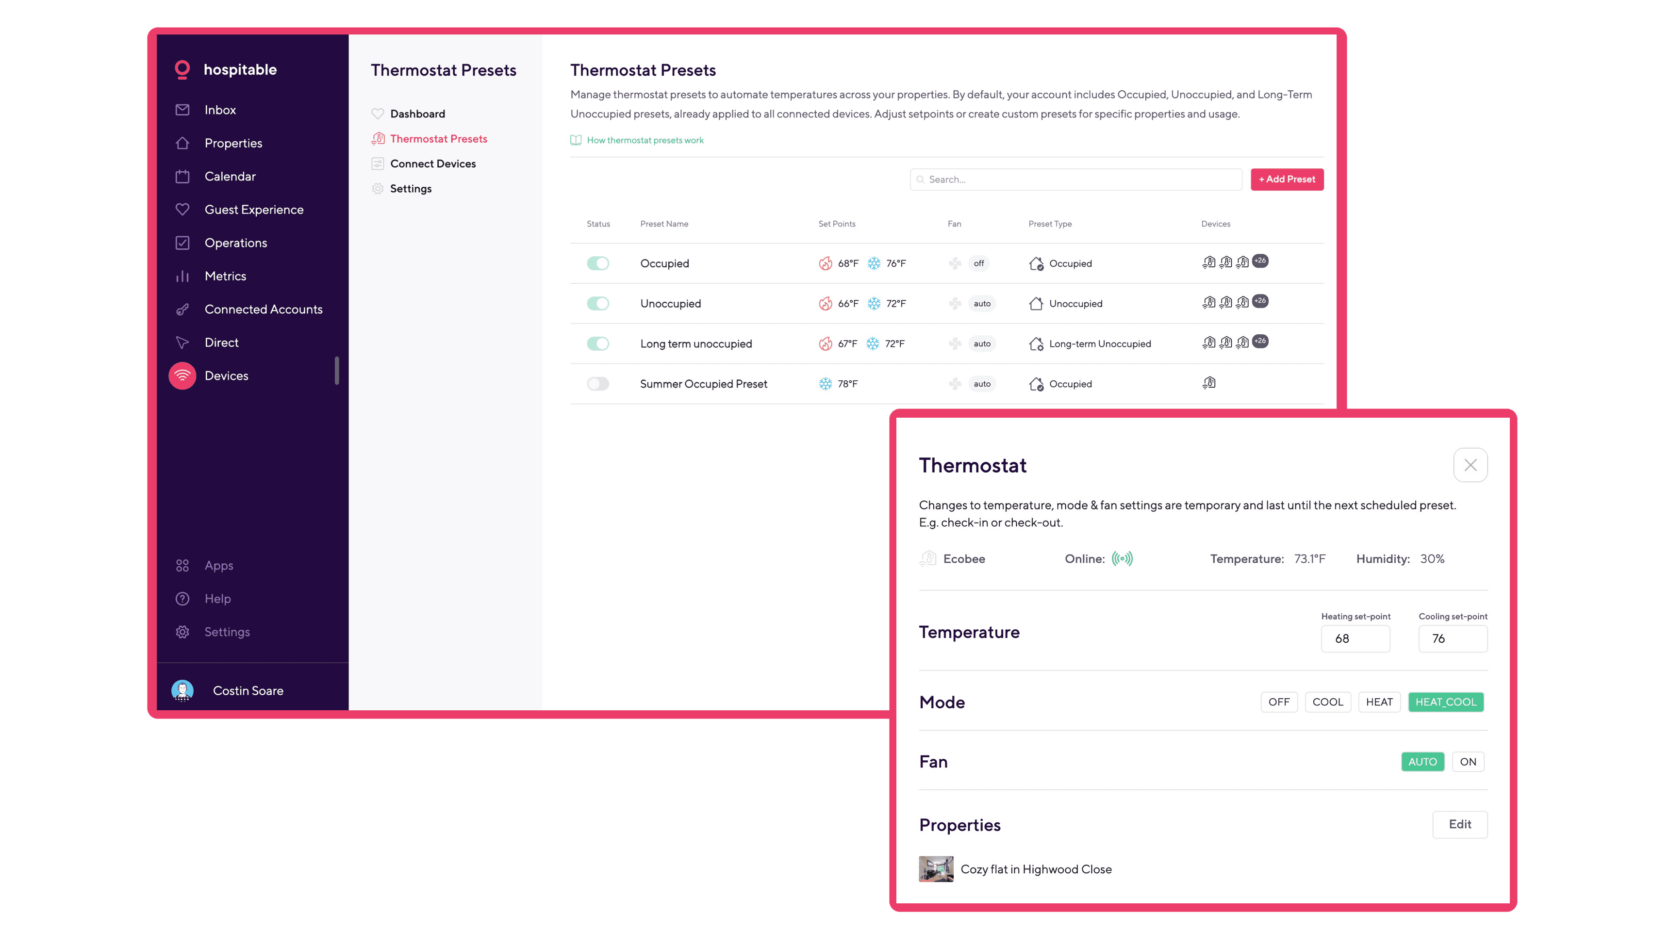Close the Thermostat dialog

point(1470,465)
